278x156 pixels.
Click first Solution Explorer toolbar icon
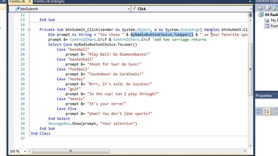pos(260,8)
